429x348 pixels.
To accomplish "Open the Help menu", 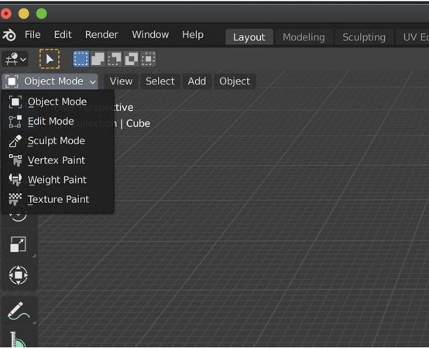I will coord(193,35).
